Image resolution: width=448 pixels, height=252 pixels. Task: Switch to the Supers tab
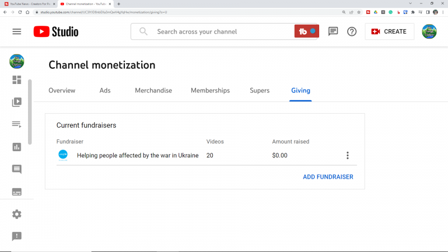pyautogui.click(x=259, y=91)
